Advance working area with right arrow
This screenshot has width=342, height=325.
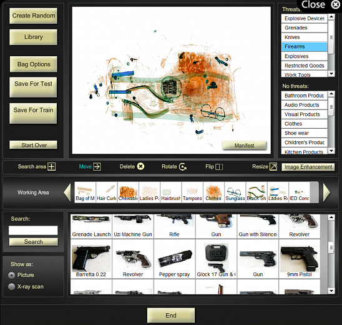pyautogui.click(x=326, y=192)
